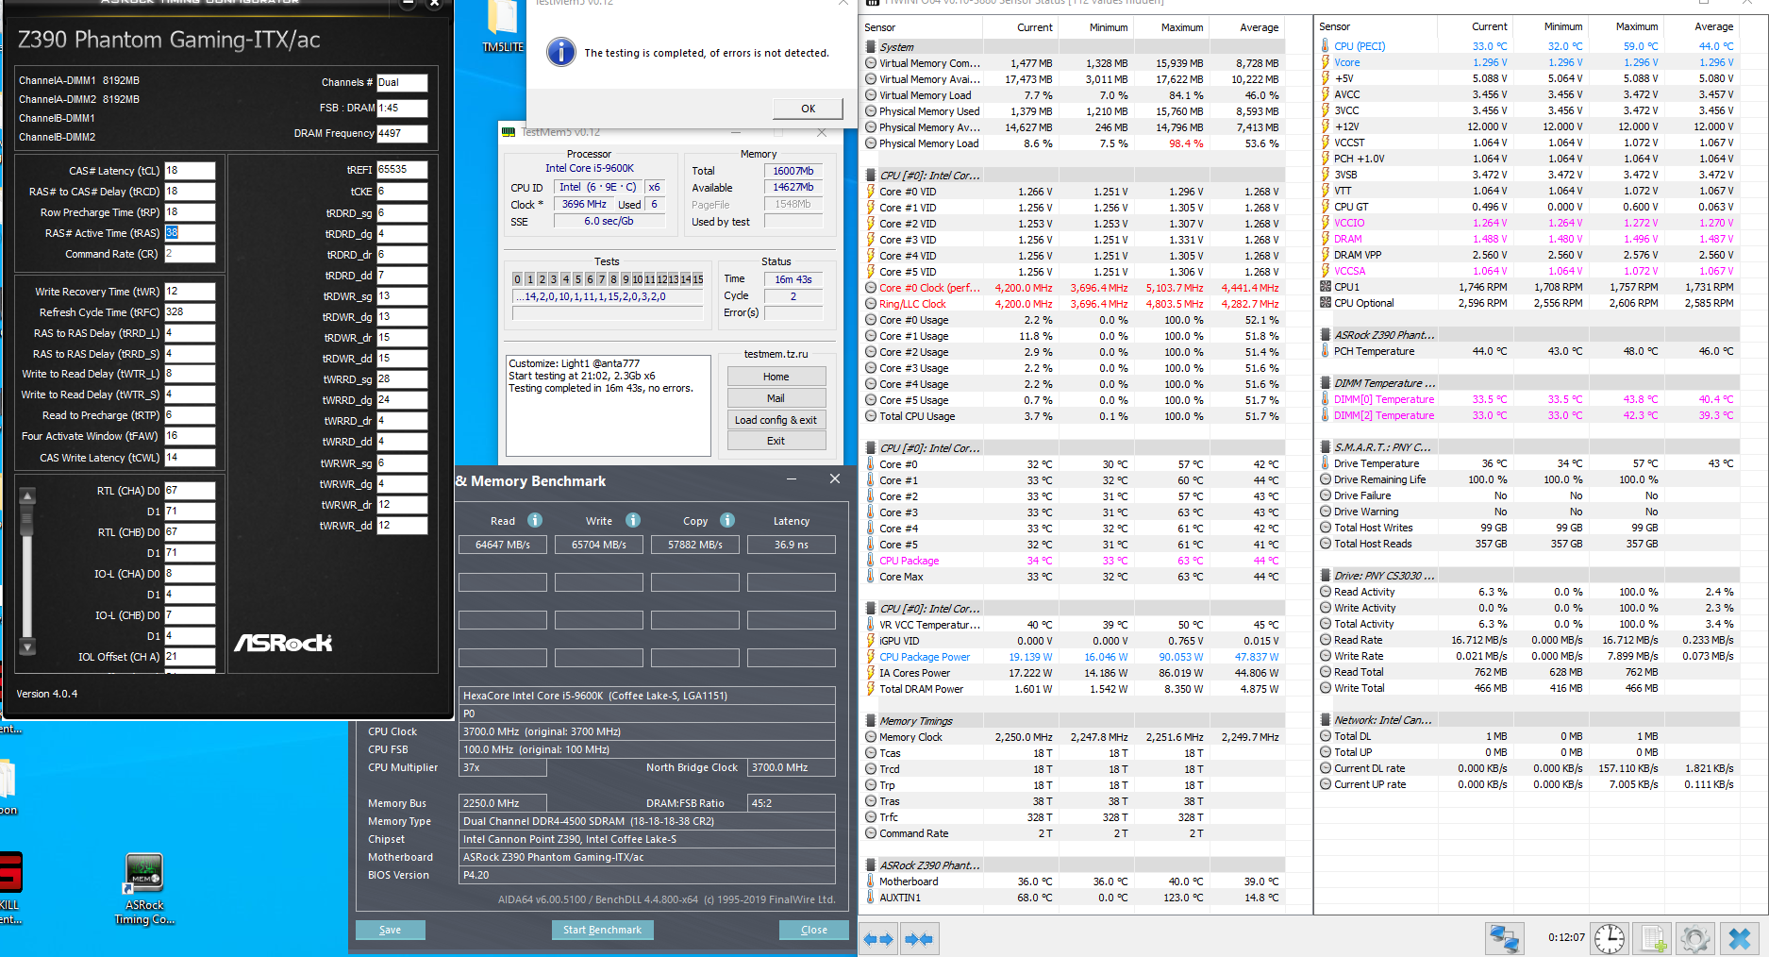Select the DRAM VPP voltage row

[1527, 255]
